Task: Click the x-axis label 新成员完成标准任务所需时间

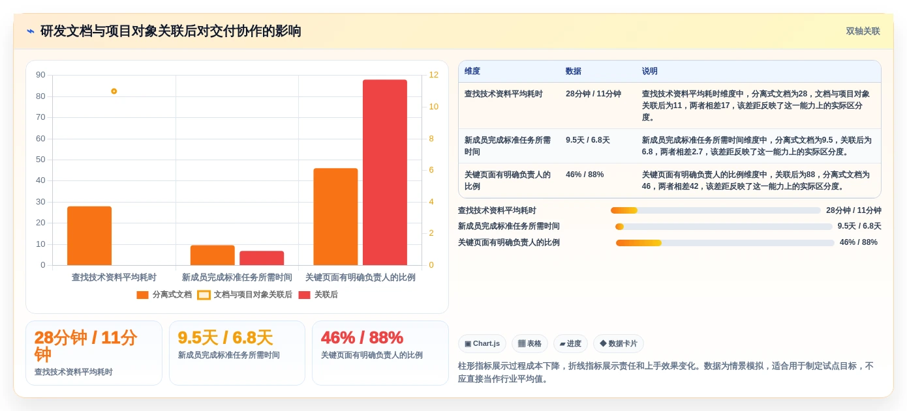Action: [x=237, y=277]
